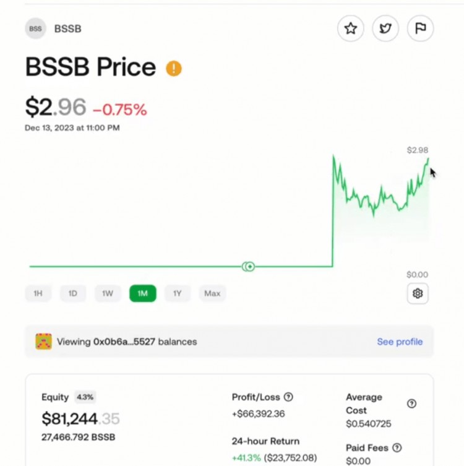This screenshot has width=464, height=466.
Task: Open chart settings gear icon
Action: [x=418, y=293]
